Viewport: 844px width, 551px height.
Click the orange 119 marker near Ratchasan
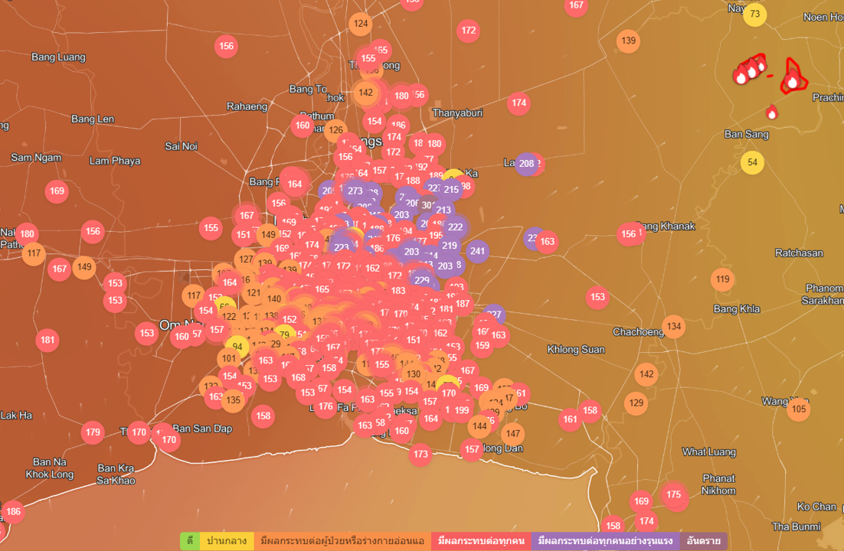coord(722,280)
